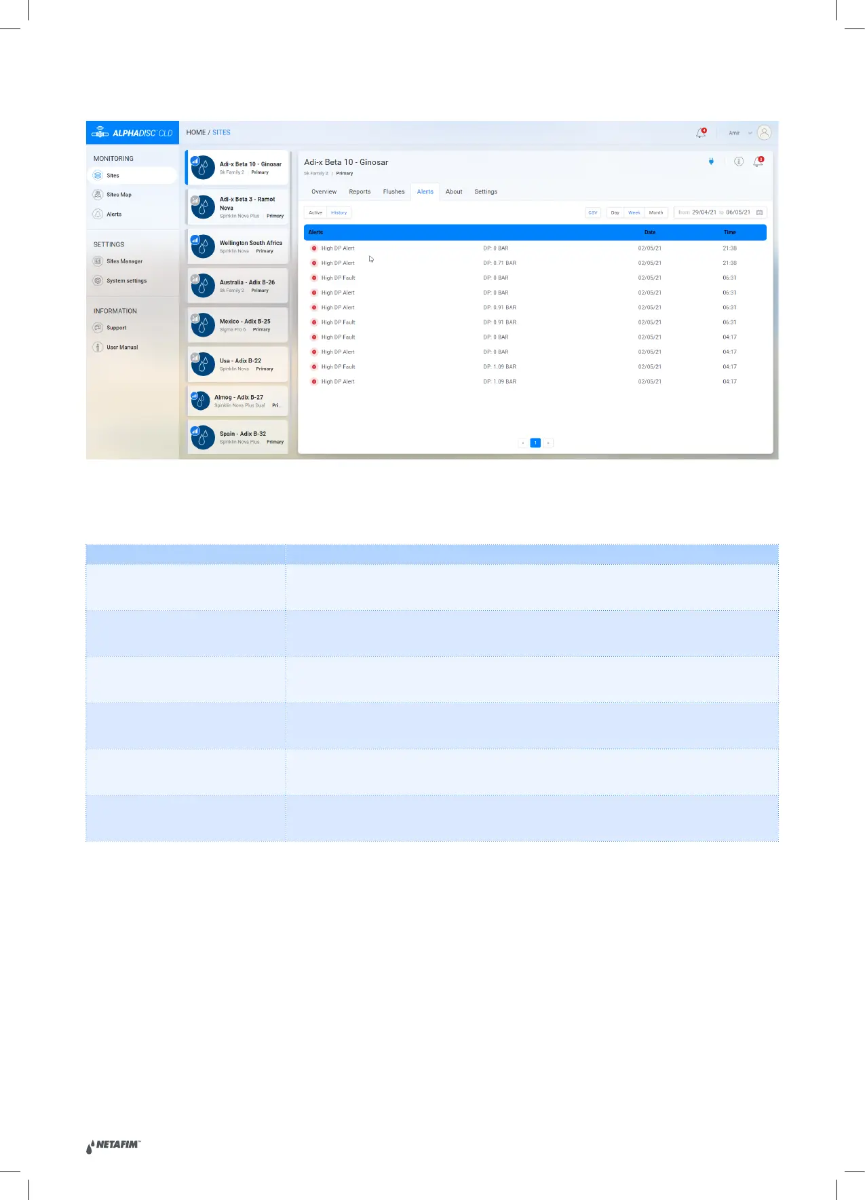Click the red icon of the 21:38 DP: 0 BAR alert
The height and width of the screenshot is (1200, 865).
[x=314, y=248]
